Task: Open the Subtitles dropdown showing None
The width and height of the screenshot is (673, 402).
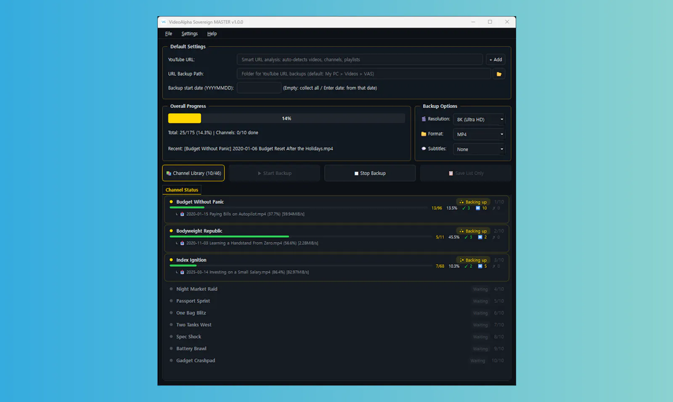Action: [x=479, y=149]
